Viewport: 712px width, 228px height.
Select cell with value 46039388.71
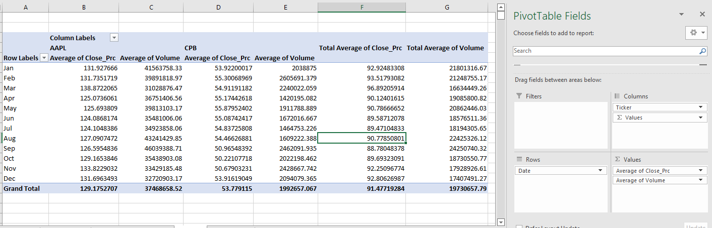tap(151, 148)
